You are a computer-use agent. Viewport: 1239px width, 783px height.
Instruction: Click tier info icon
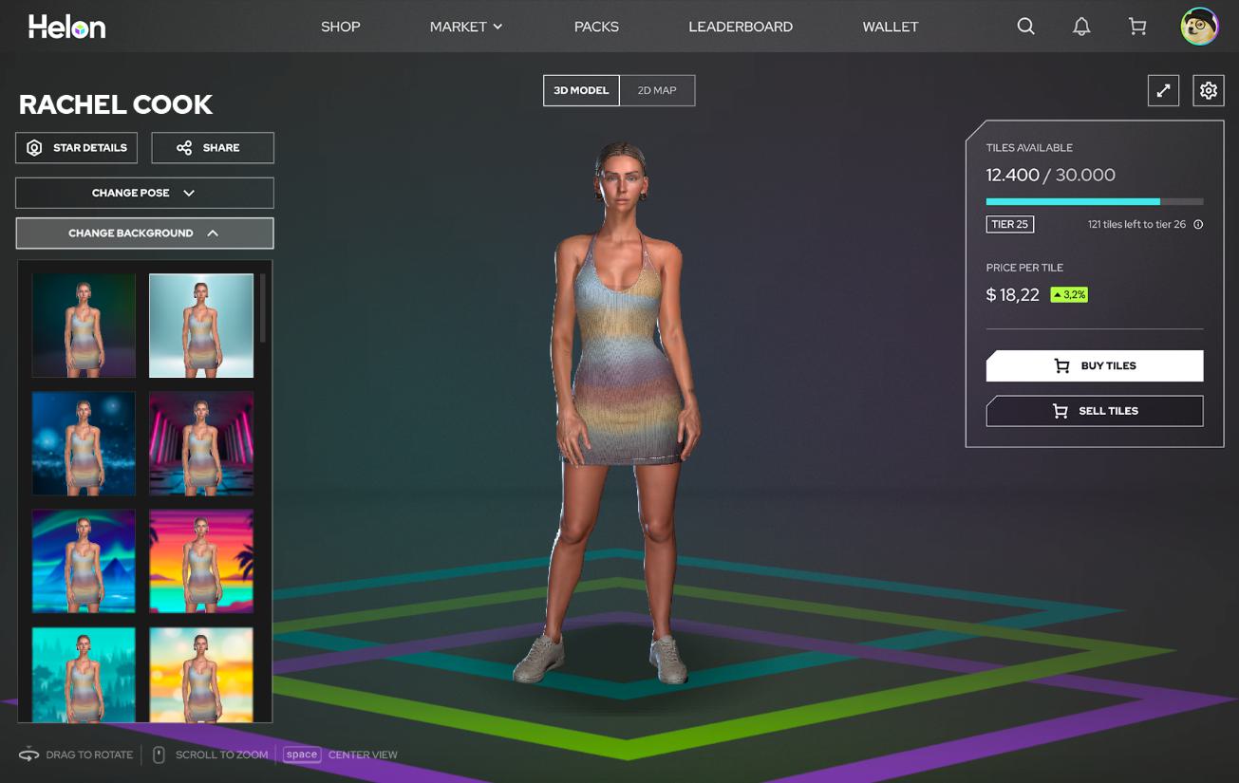pos(1198,225)
